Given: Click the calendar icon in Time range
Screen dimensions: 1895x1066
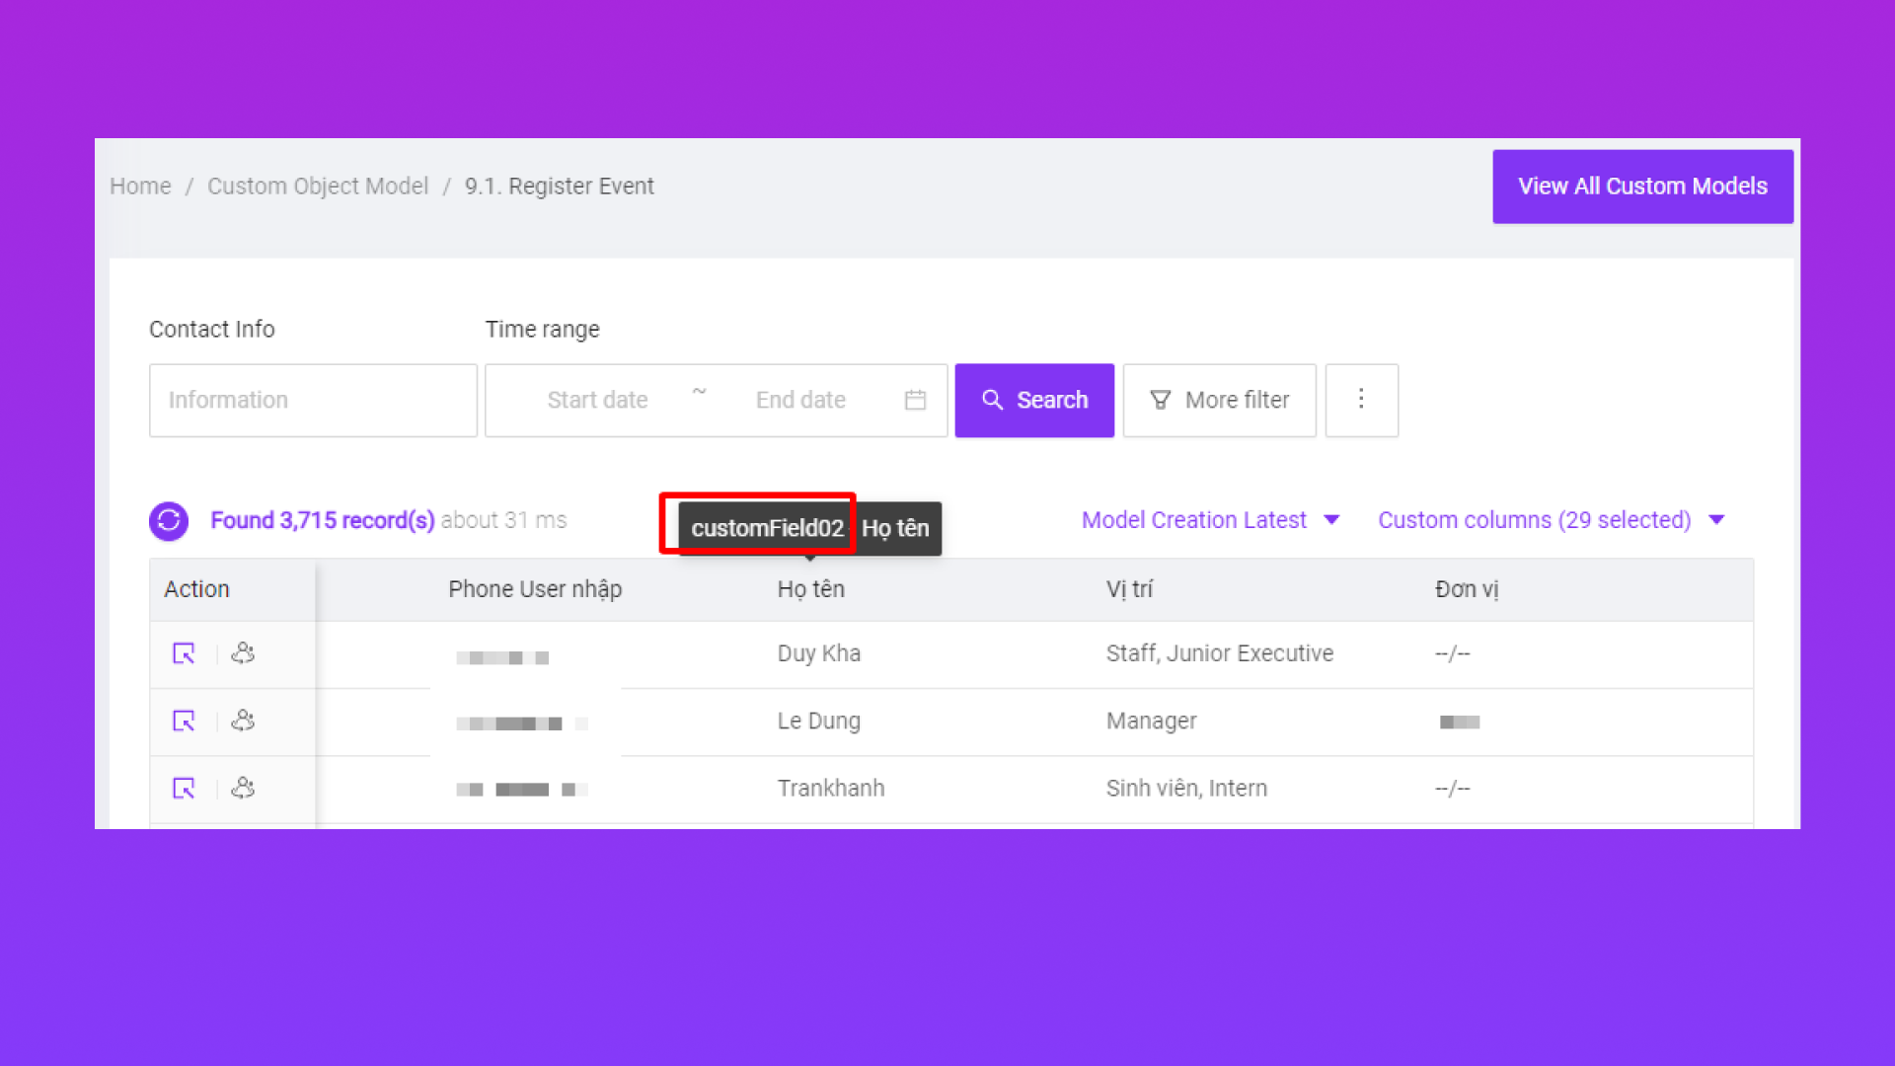Looking at the screenshot, I should click(915, 400).
